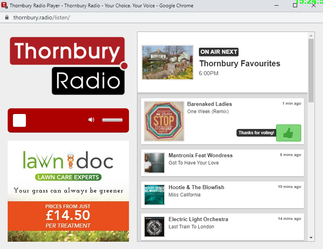Select the Hootie & The Blowfish artist name
This screenshot has width=323, height=249.
pos(196,187)
